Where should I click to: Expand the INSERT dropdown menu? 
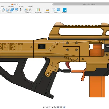pyautogui.click(x=56, y=13)
